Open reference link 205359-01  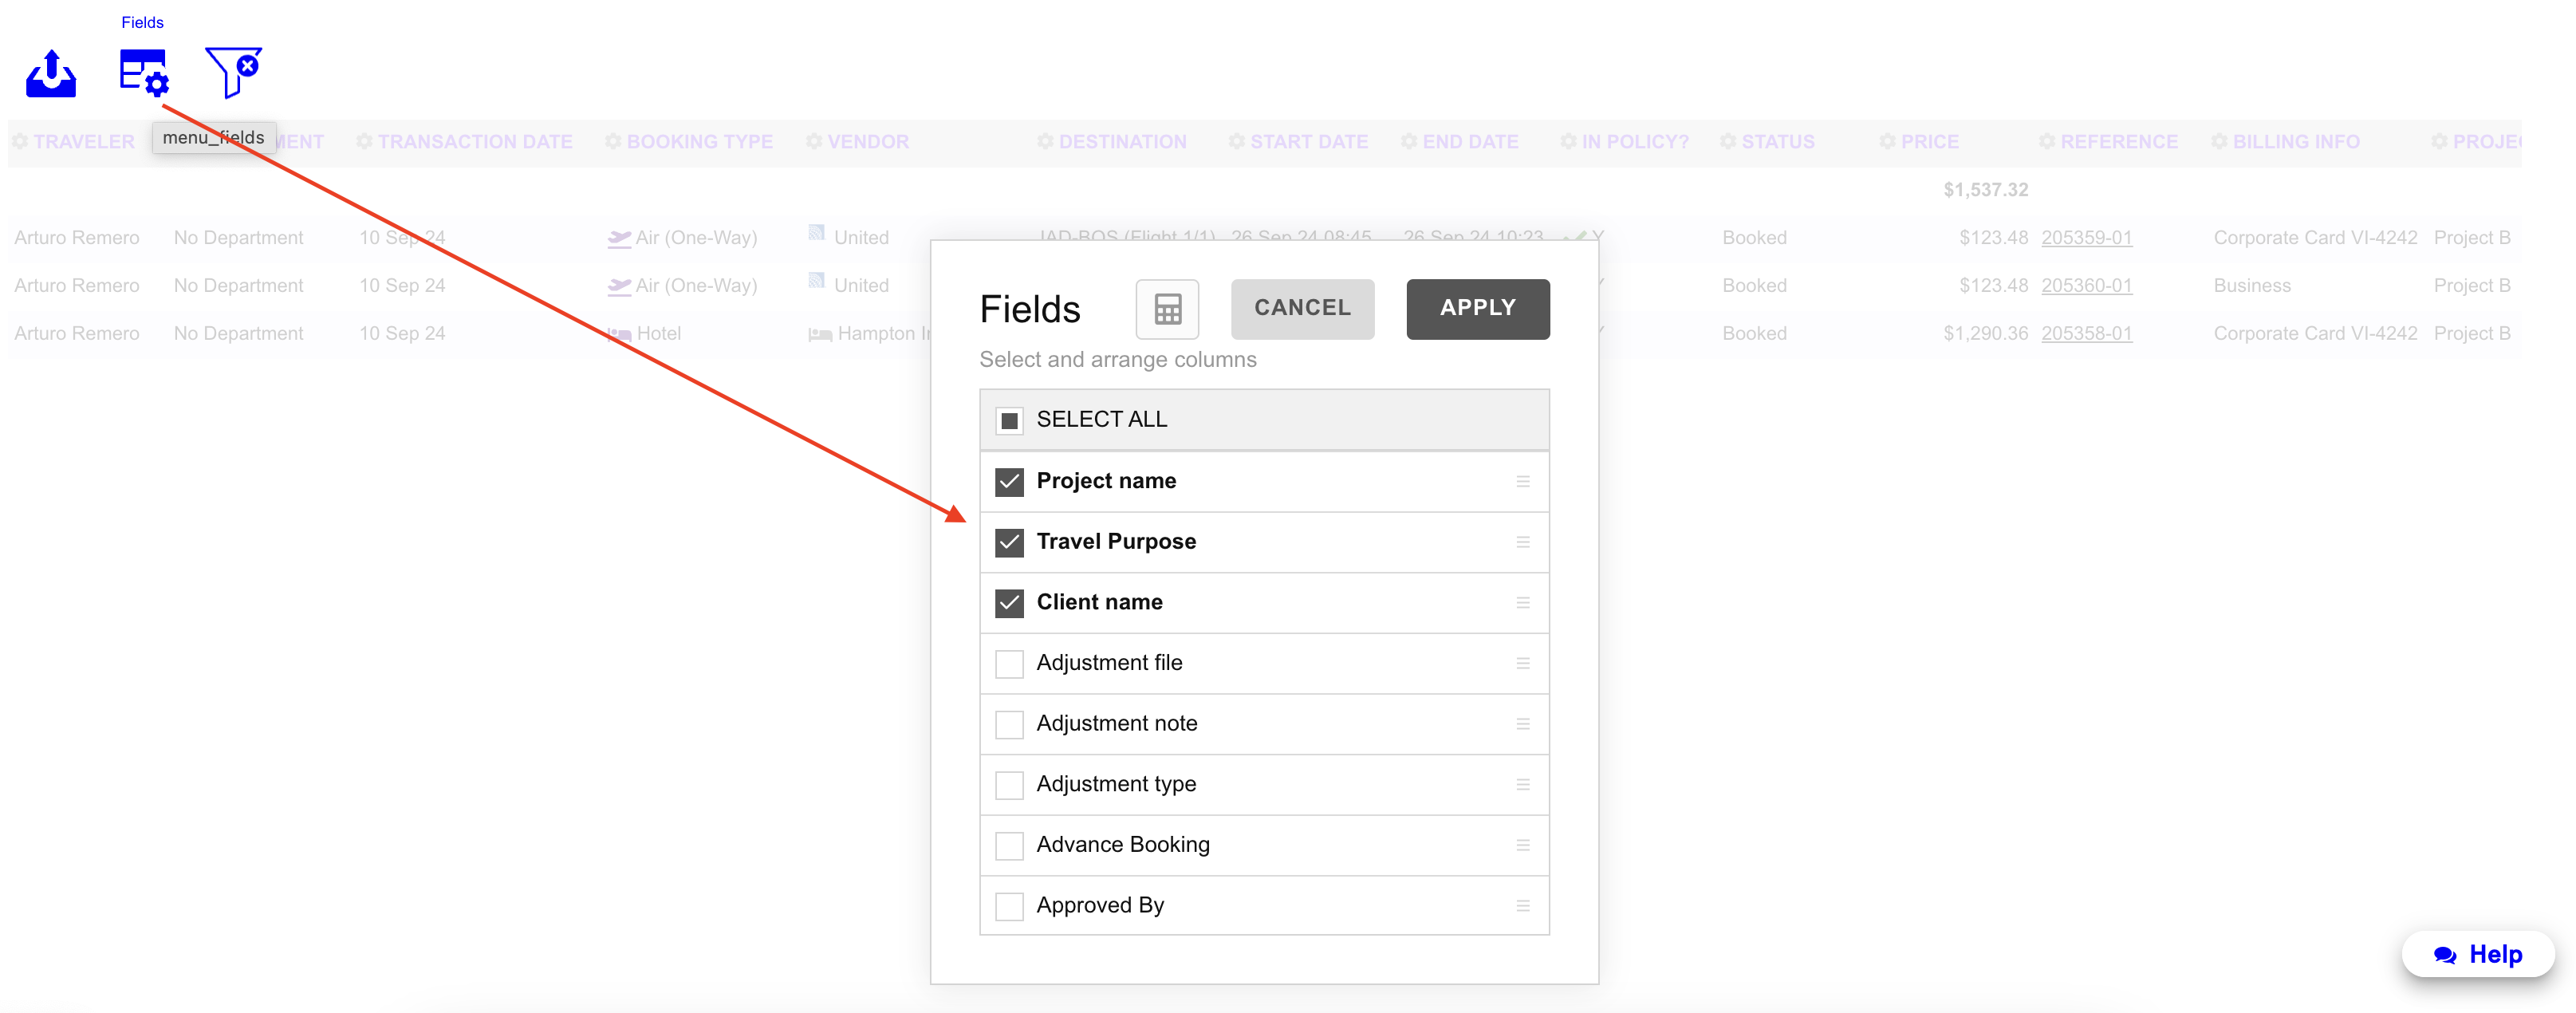tap(2086, 238)
